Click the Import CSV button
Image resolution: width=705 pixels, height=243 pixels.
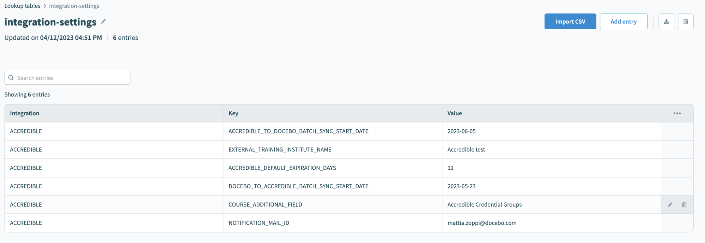(x=570, y=21)
